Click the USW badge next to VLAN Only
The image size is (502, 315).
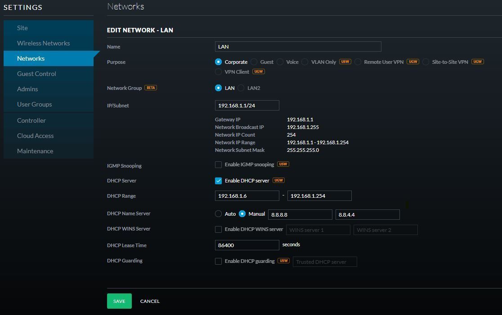(x=345, y=62)
